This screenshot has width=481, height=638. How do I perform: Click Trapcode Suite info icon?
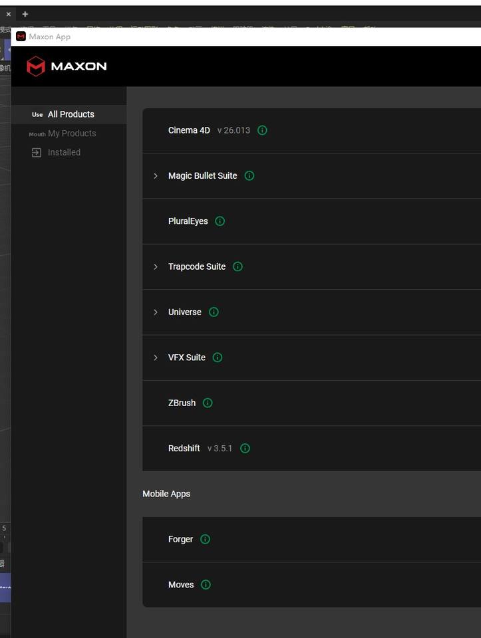pos(238,266)
